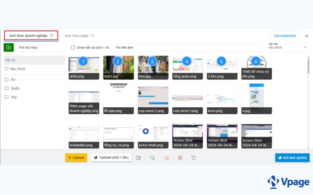Click the red trash delete icon
This screenshot has width=313, height=195.
tap(180, 157)
